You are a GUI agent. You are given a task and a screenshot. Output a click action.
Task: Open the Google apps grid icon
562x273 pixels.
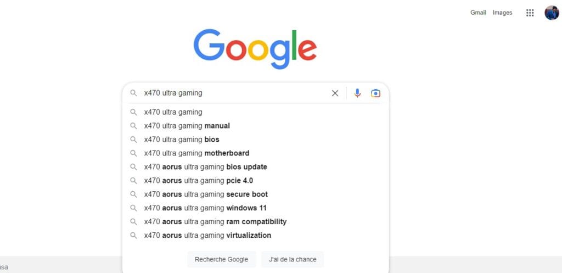point(530,13)
